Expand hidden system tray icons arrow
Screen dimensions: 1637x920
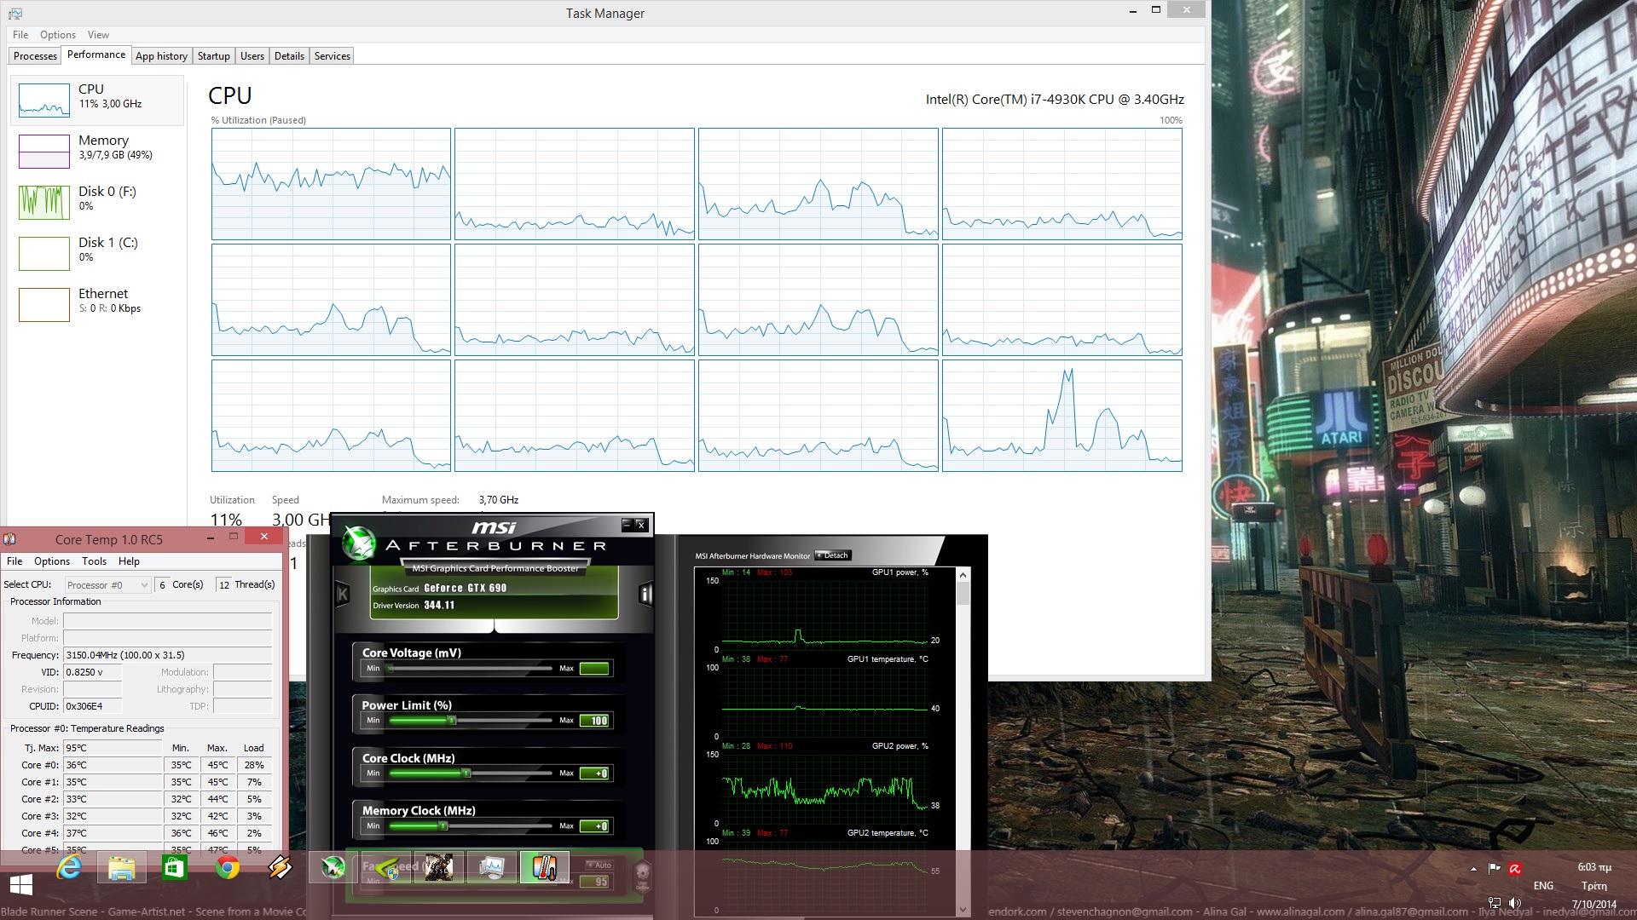[x=1473, y=869]
